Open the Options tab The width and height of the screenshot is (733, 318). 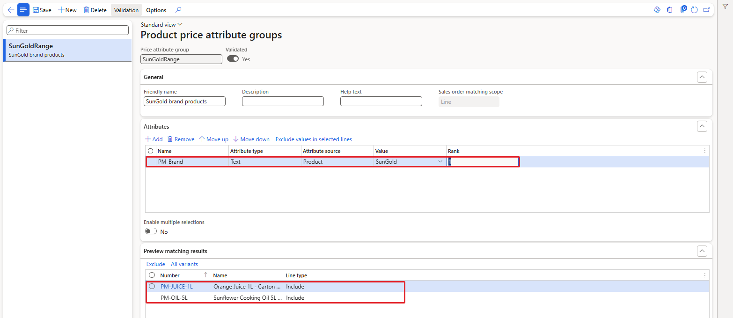pyautogui.click(x=156, y=10)
